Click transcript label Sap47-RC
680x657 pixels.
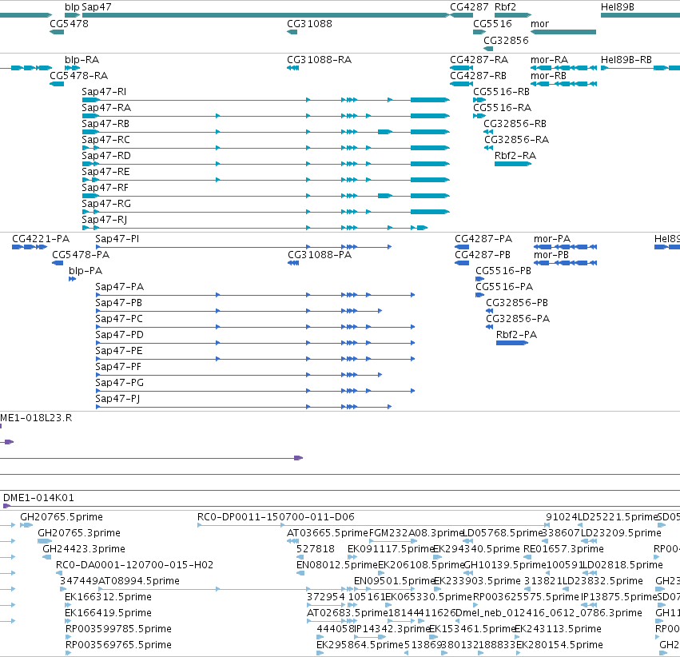click(105, 140)
